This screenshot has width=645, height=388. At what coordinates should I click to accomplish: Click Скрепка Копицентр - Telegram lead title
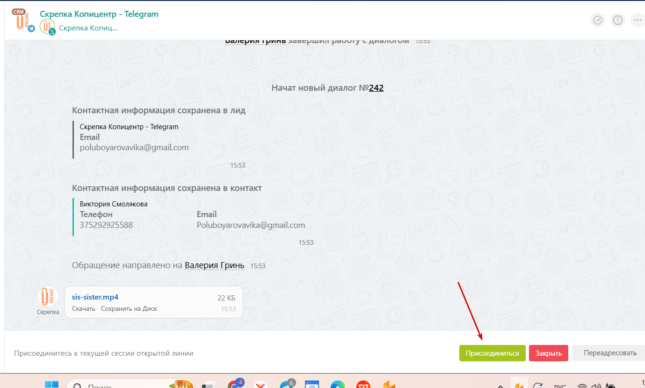(129, 127)
